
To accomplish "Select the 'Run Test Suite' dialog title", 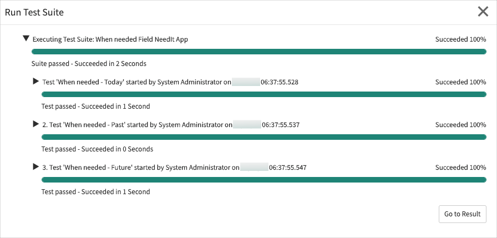I will (x=34, y=12).
